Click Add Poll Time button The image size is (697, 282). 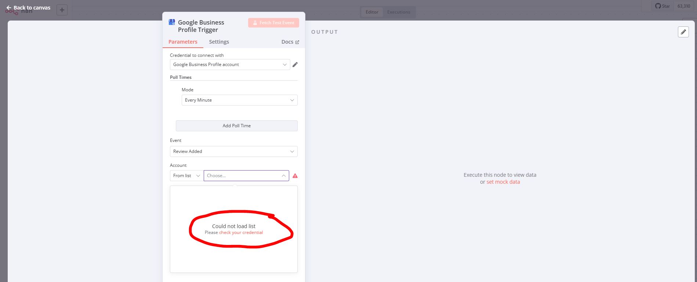[237, 126]
